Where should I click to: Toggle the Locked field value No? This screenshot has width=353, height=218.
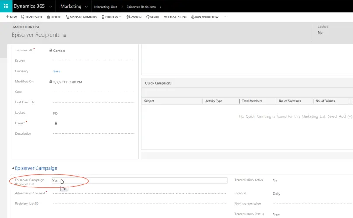[56, 113]
